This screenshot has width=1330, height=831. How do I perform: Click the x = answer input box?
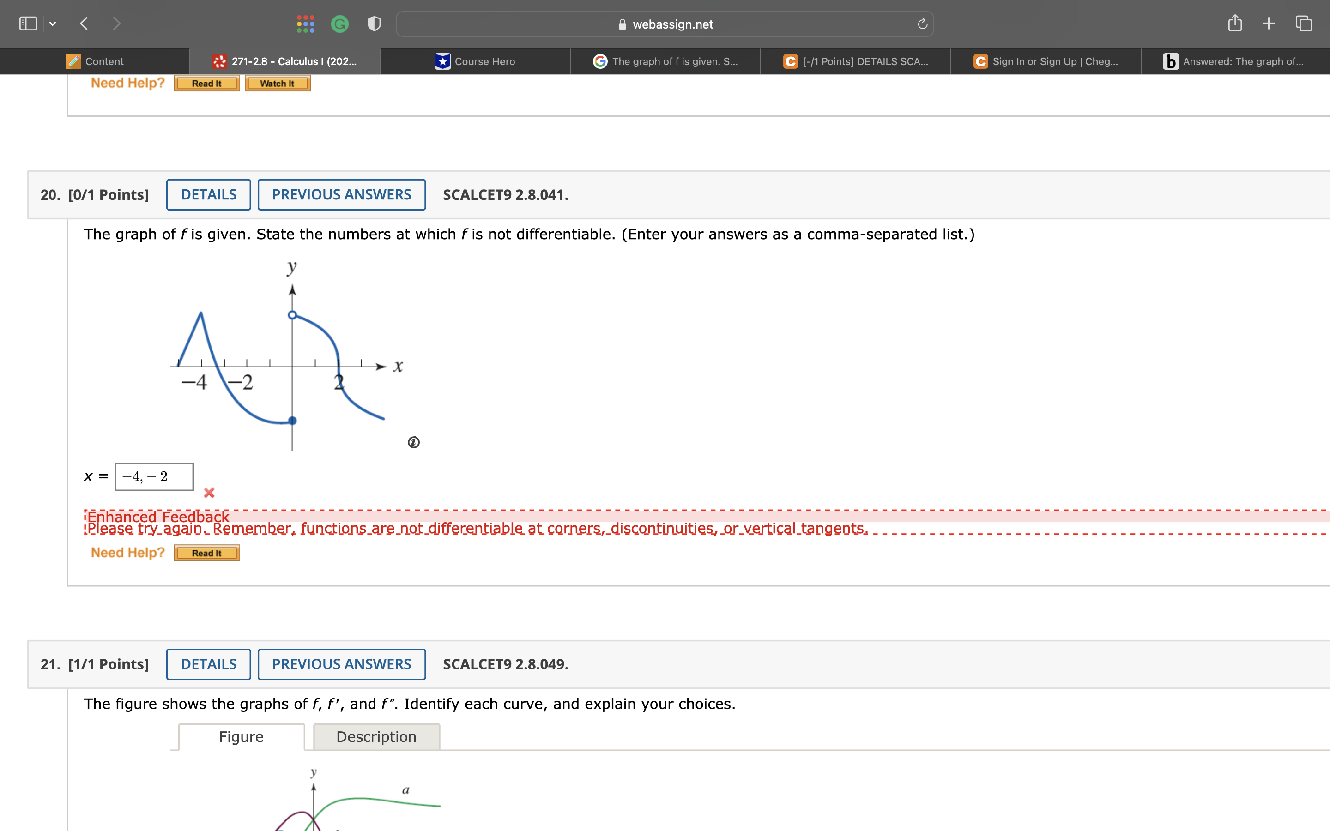click(x=153, y=476)
